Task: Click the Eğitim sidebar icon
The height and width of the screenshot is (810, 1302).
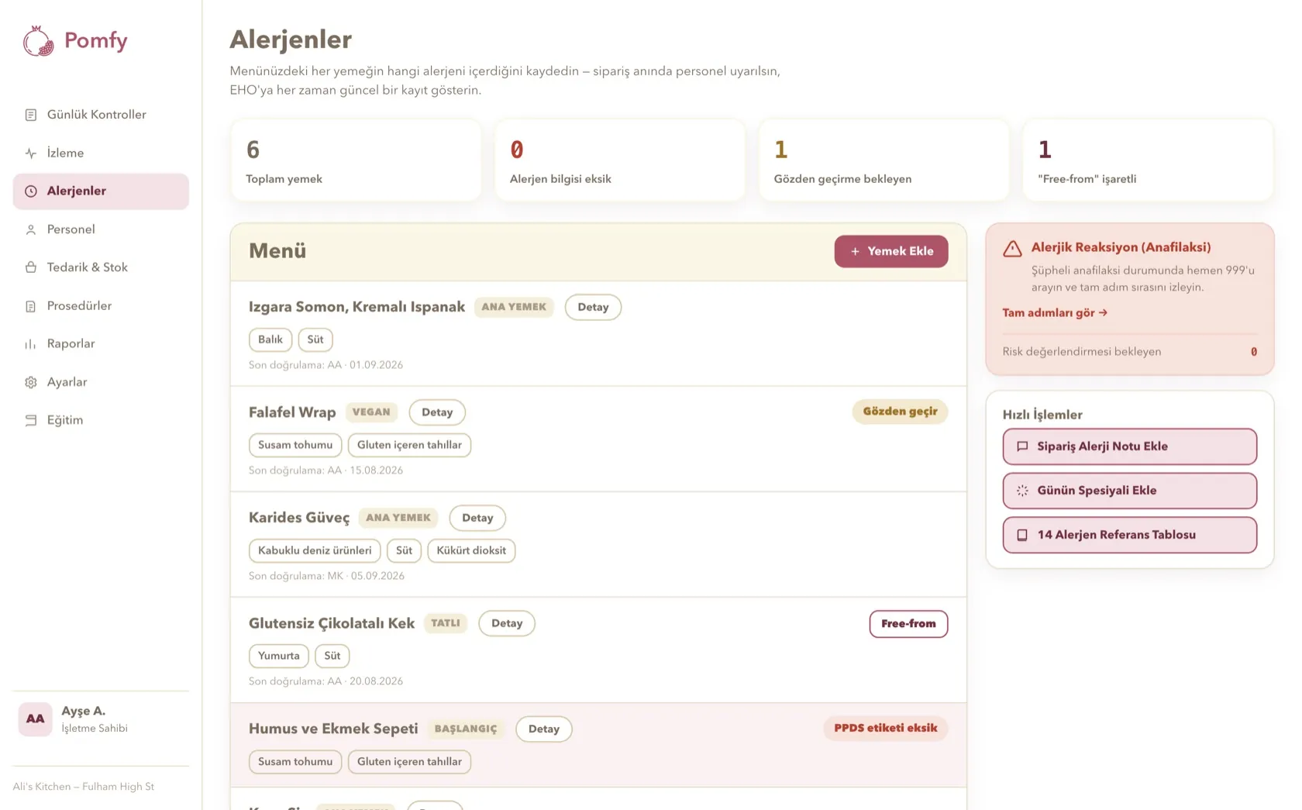Action: coord(31,420)
